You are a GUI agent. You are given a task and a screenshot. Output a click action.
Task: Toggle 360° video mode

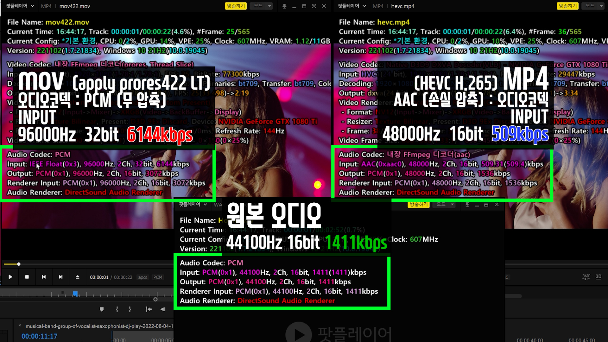click(x=586, y=277)
